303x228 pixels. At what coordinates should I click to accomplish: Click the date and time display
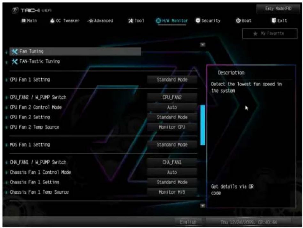tap(249, 222)
